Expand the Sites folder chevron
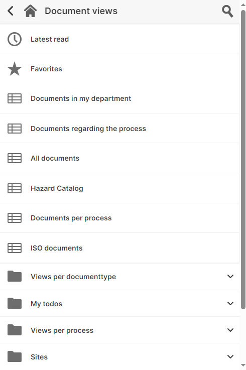The height and width of the screenshot is (370, 246). [x=230, y=356]
